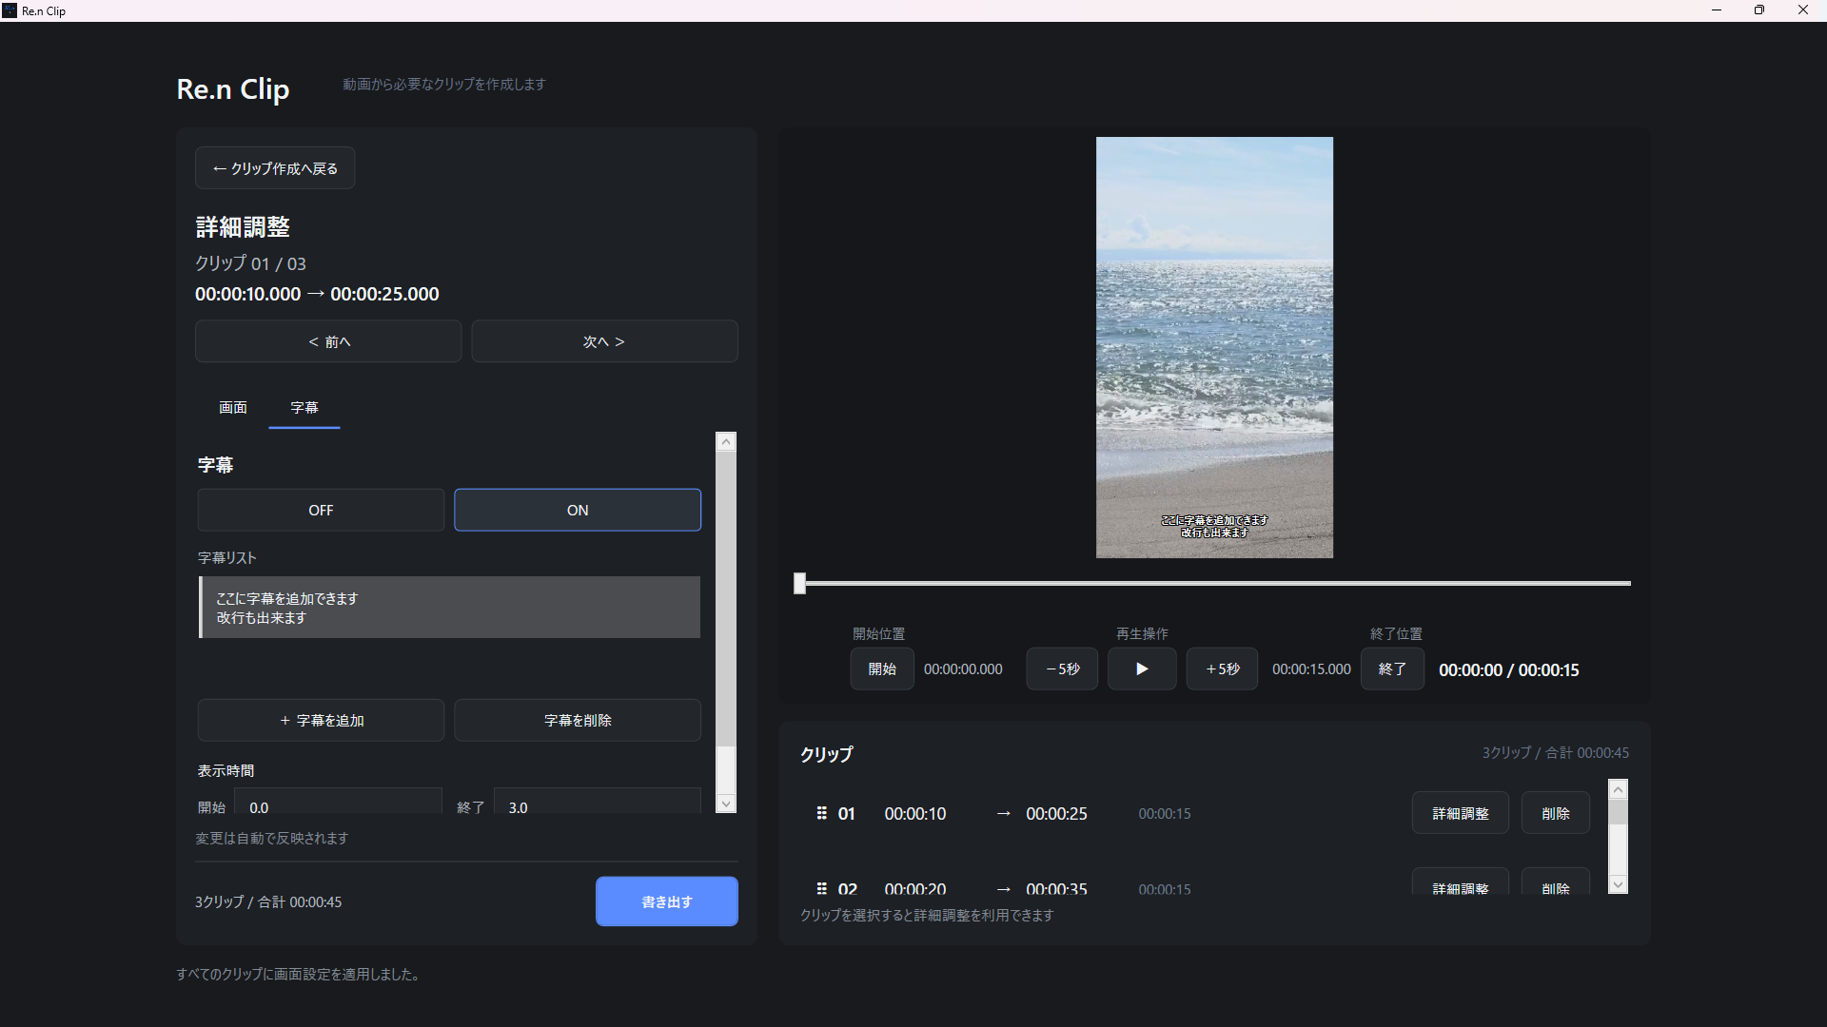The image size is (1827, 1027).
Task: Click the drag handle icon for clip 02
Action: [821, 888]
